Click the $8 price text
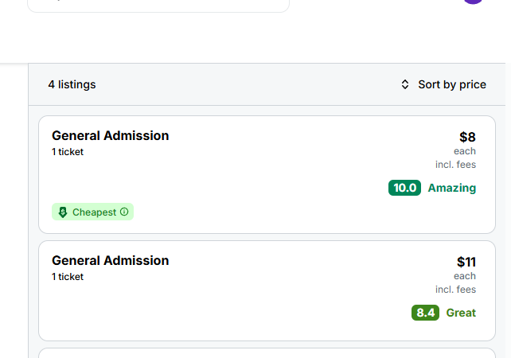Image resolution: width=511 pixels, height=358 pixels. click(467, 137)
